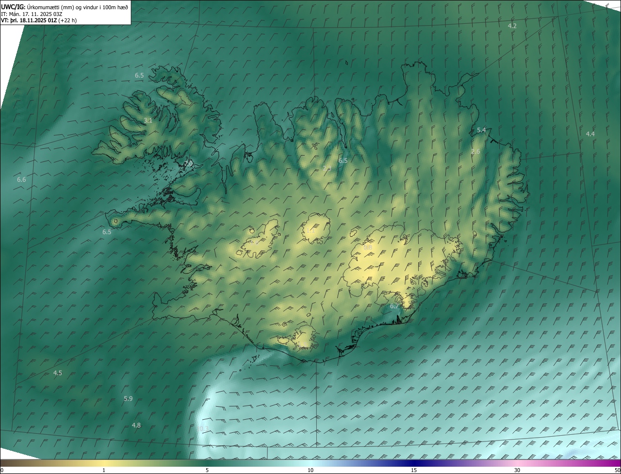This screenshot has height=474, width=621.
Task: Click the 4.2 value label
Action: coord(512,26)
